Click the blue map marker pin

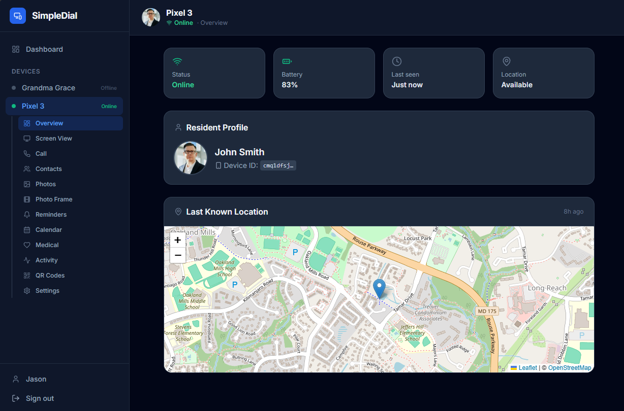(379, 289)
